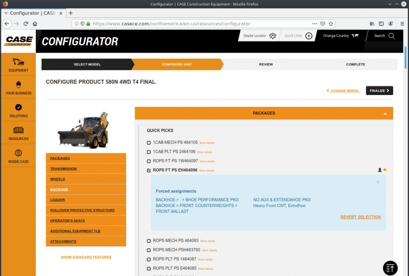Jump to Rollover Protective Structure

[82, 210]
